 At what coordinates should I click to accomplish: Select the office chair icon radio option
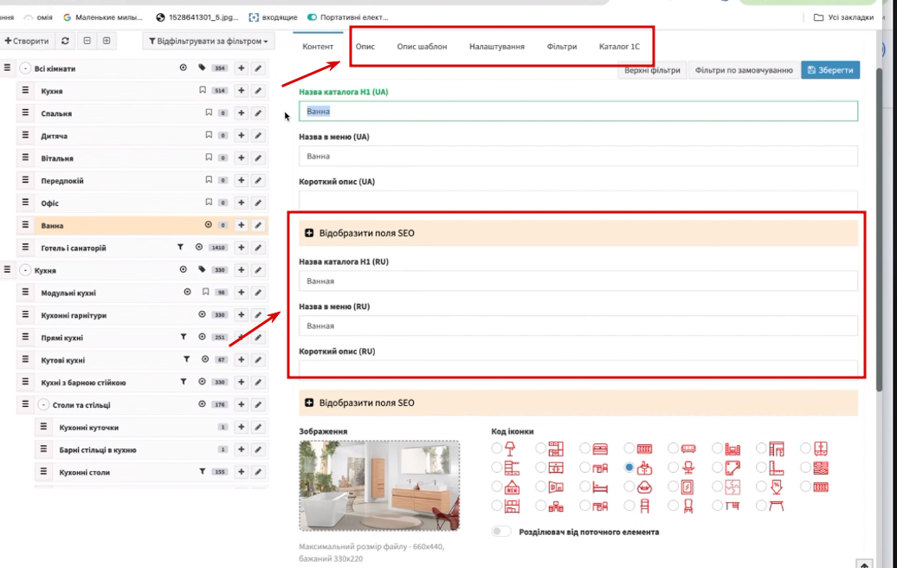(x=674, y=468)
